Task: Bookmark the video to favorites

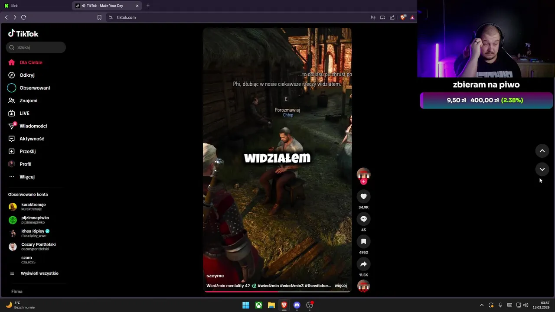Action: [363, 241]
